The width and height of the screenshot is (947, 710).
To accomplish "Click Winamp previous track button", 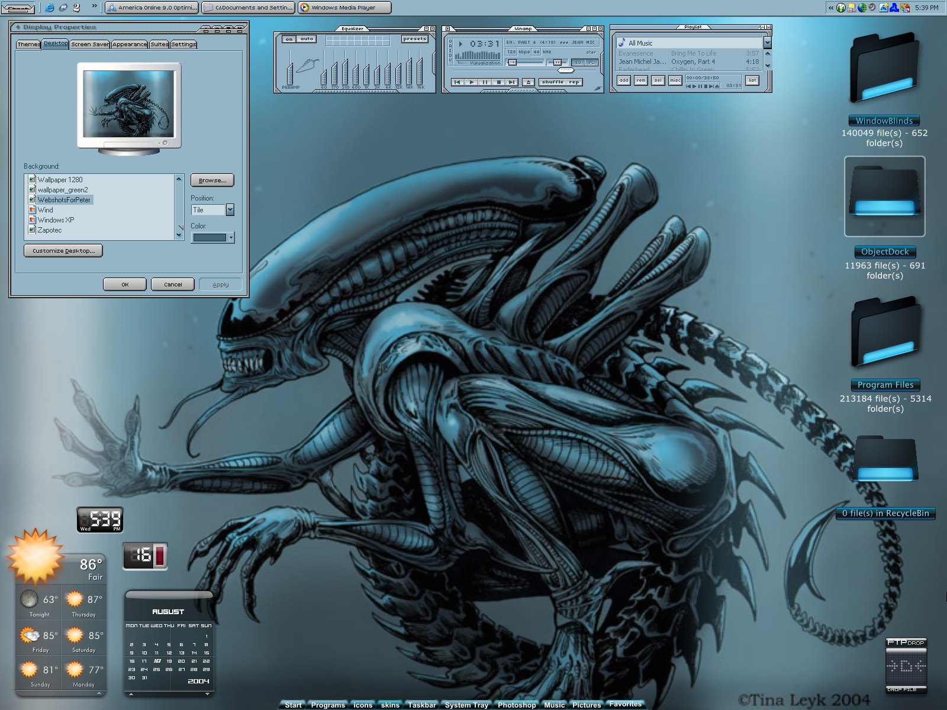I will click(x=458, y=82).
